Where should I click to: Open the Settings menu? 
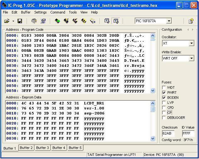[x=40, y=12]
